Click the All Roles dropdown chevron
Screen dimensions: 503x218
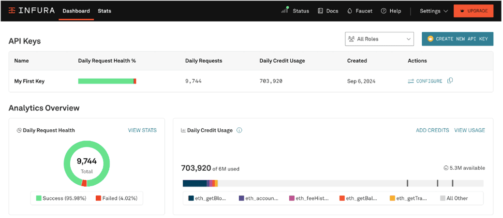(x=408, y=39)
